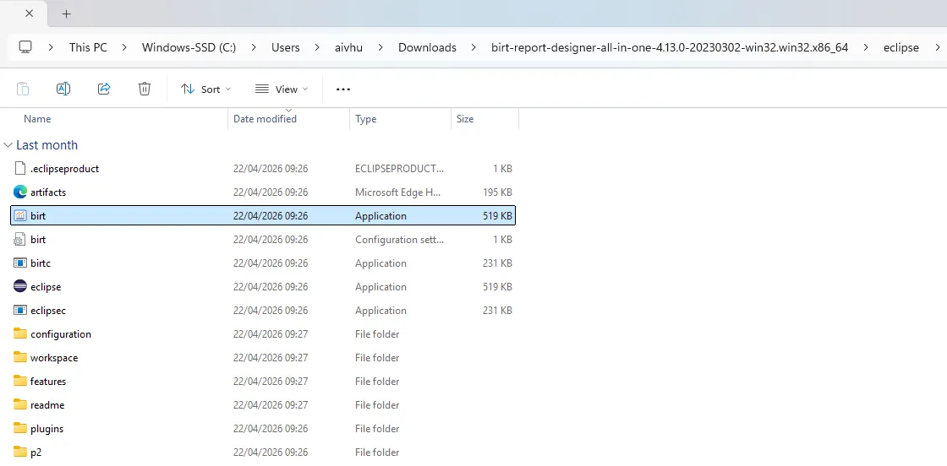Select the readme folder icon

pyautogui.click(x=20, y=404)
